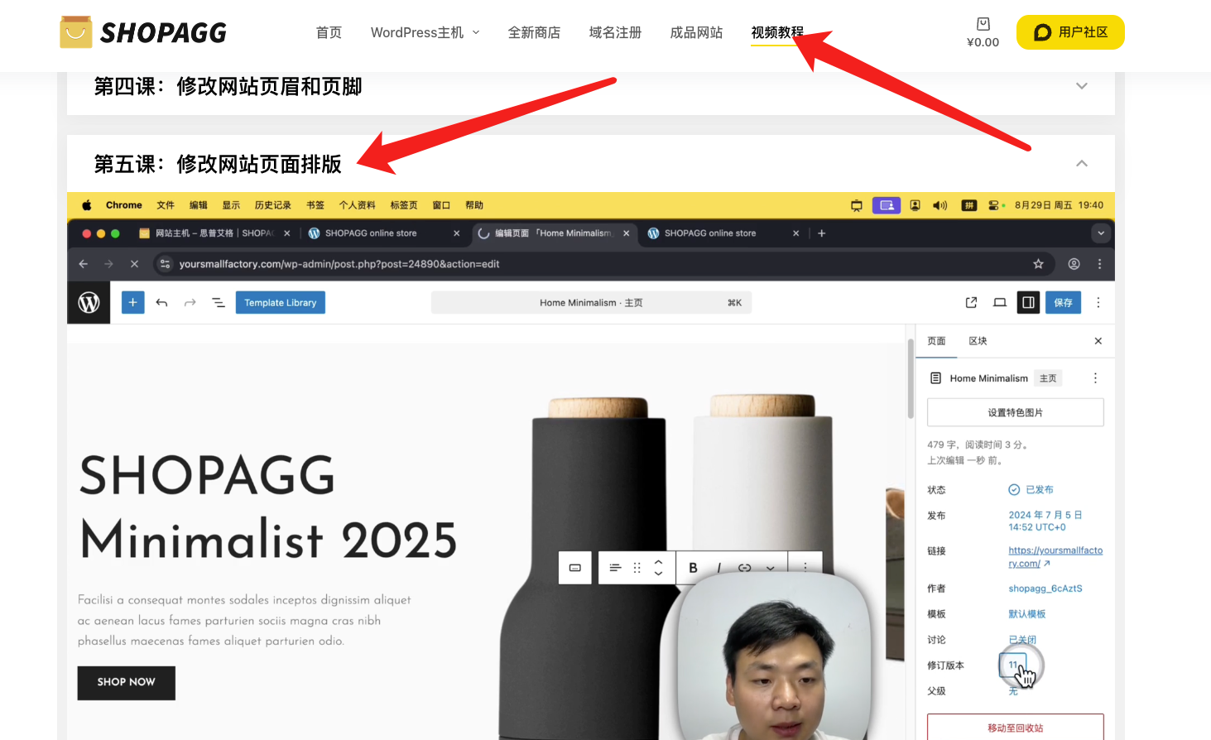Click the 已发布 status link
Image resolution: width=1211 pixels, height=740 pixels.
point(1031,490)
